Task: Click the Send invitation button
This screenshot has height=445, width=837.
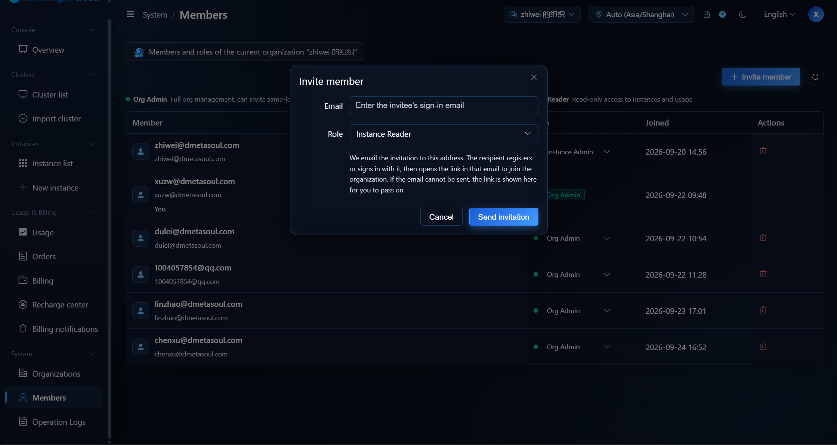Action: click(503, 217)
